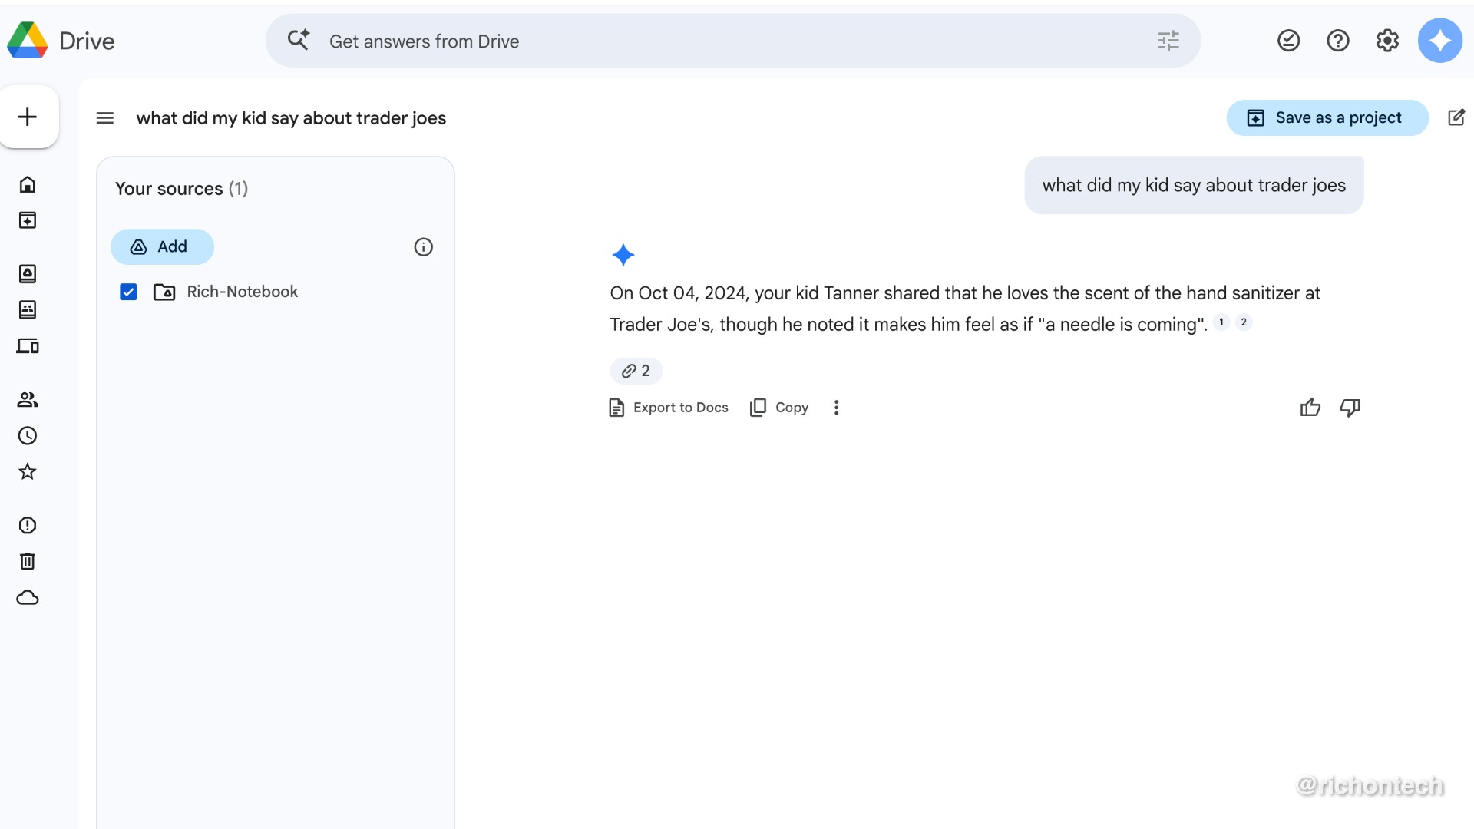Click Save as a project
The height and width of the screenshot is (829, 1474).
1327,118
